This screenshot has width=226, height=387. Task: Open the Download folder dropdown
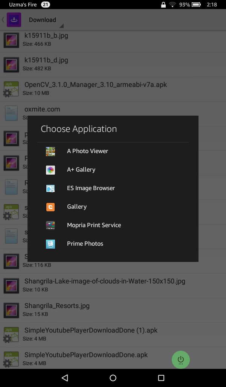[x=43, y=19]
